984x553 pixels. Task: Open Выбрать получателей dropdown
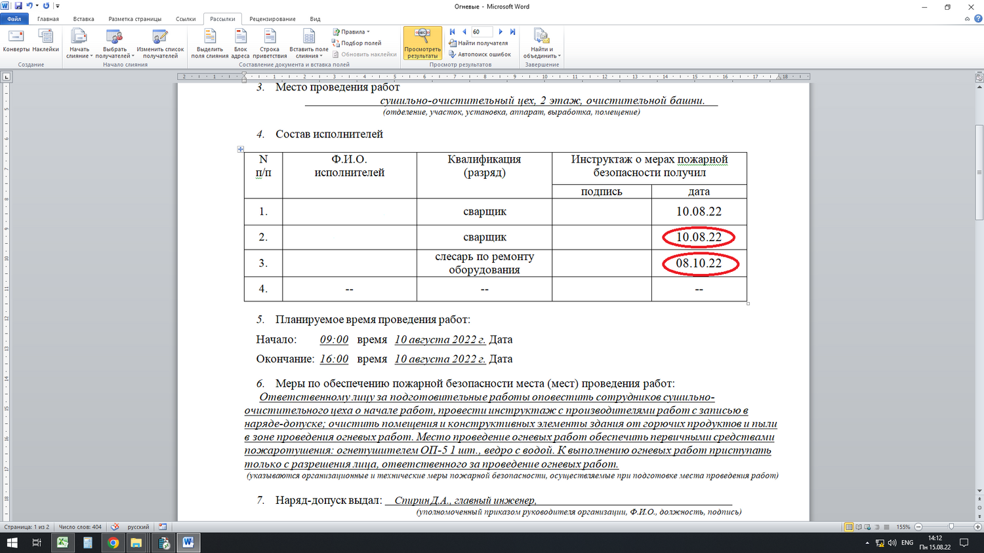click(x=115, y=44)
